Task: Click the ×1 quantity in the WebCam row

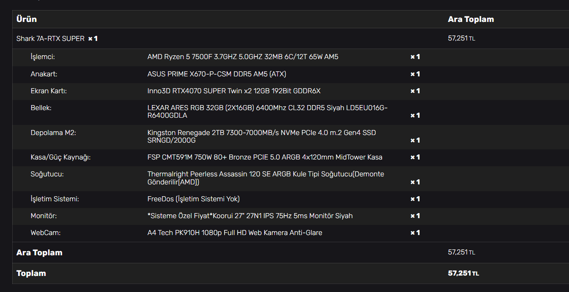Action: point(415,233)
